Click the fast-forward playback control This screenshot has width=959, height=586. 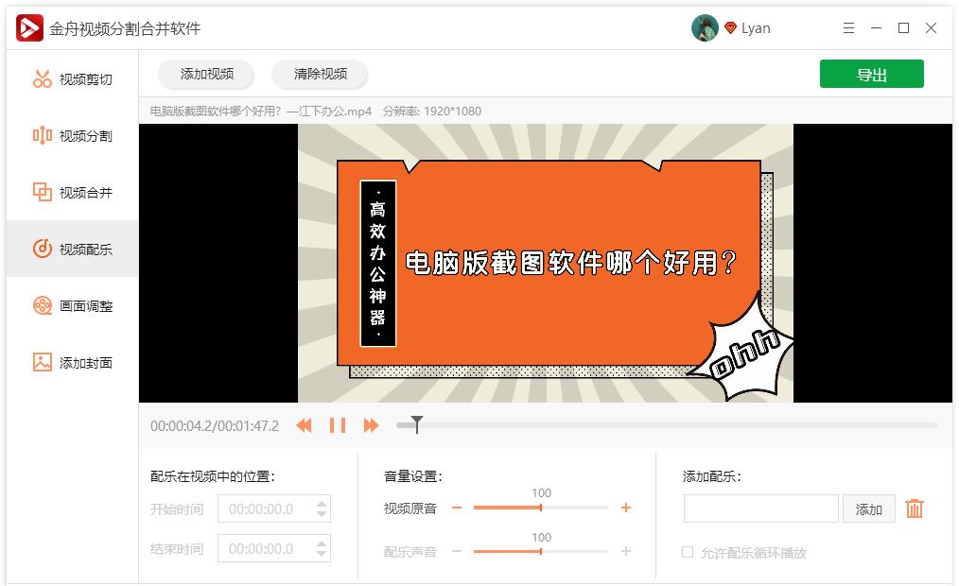pyautogui.click(x=371, y=425)
